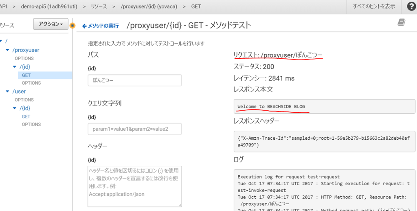Collapse /{id} arrow under /user
Screen dimensions: 417x211
tap(15, 108)
